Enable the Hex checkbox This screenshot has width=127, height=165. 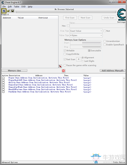68,26
